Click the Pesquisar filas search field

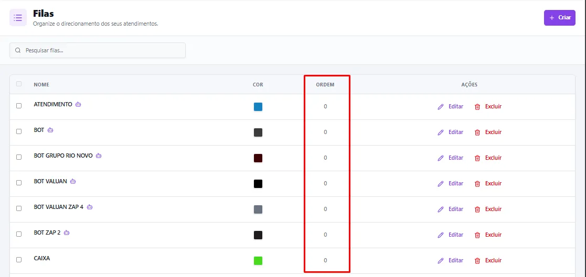[x=98, y=50]
